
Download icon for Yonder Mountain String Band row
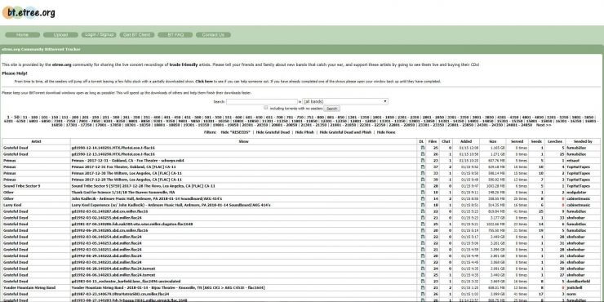423,288
